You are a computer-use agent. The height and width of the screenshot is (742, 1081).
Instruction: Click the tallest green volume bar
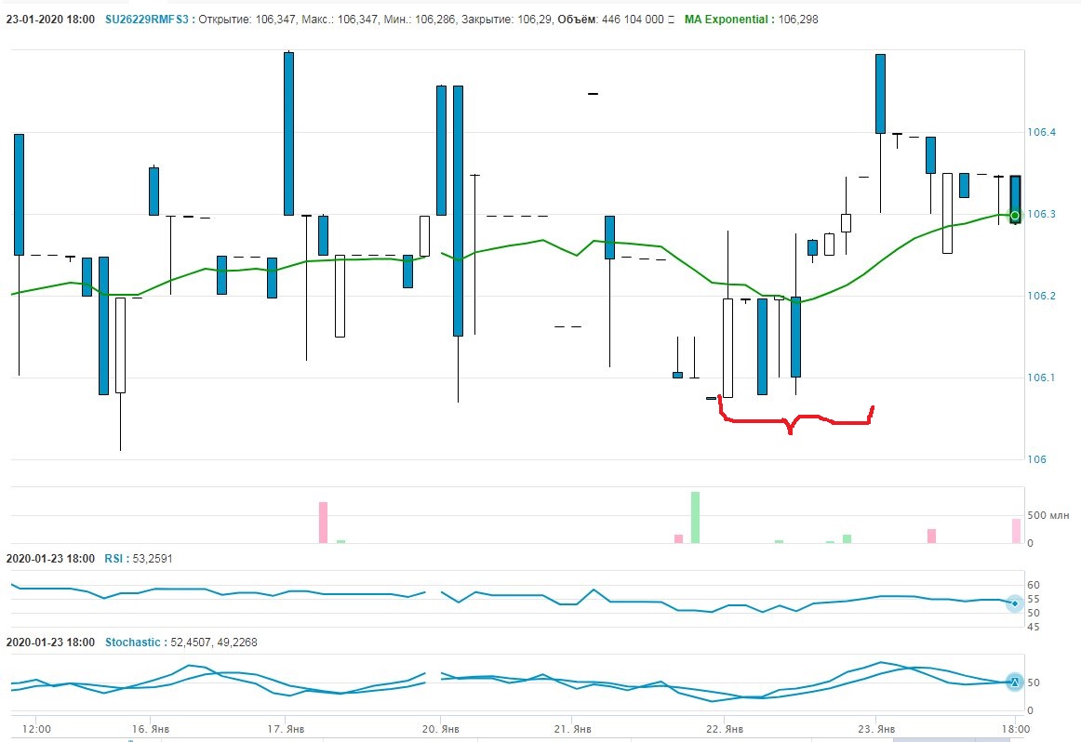[695, 517]
